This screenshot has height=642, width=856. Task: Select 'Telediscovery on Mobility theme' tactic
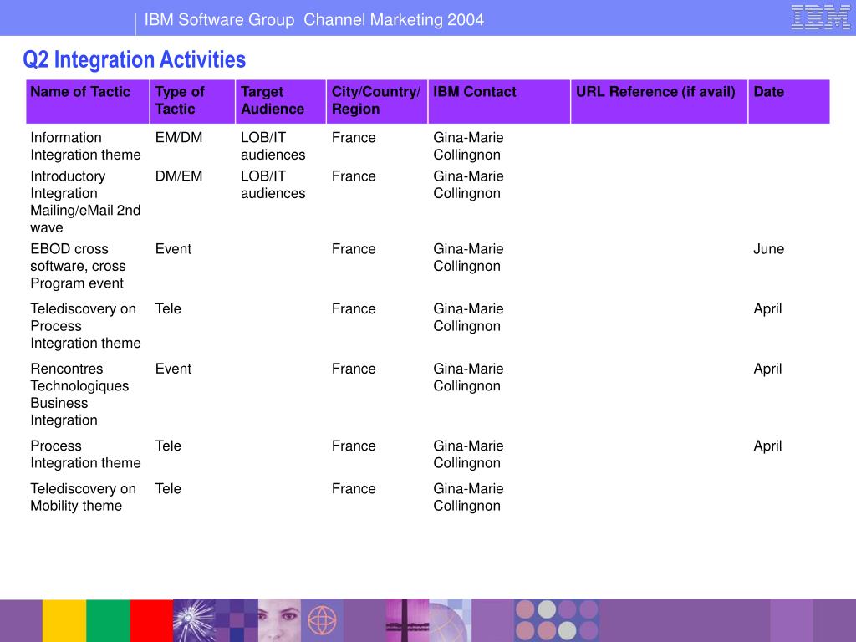[83, 497]
